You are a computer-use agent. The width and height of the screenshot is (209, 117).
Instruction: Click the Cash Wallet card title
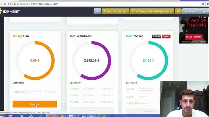tap(134, 36)
